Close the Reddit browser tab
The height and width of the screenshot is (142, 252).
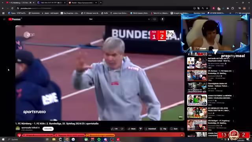click(x=96, y=3)
